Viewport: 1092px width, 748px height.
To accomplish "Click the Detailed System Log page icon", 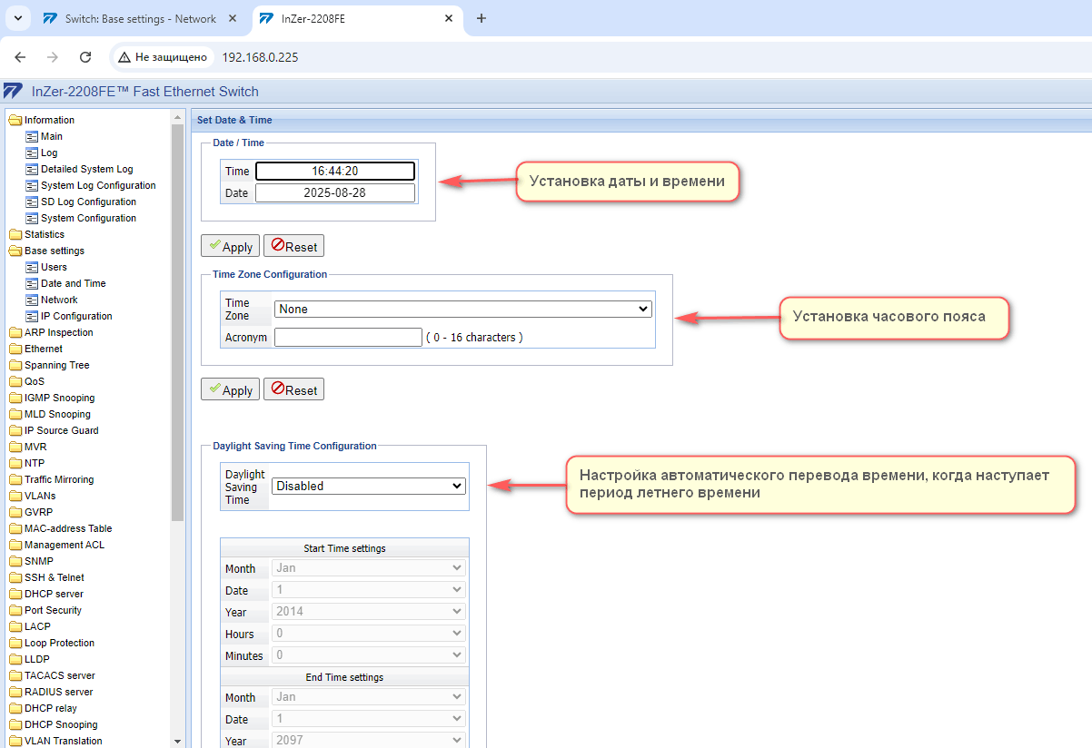I will point(32,169).
